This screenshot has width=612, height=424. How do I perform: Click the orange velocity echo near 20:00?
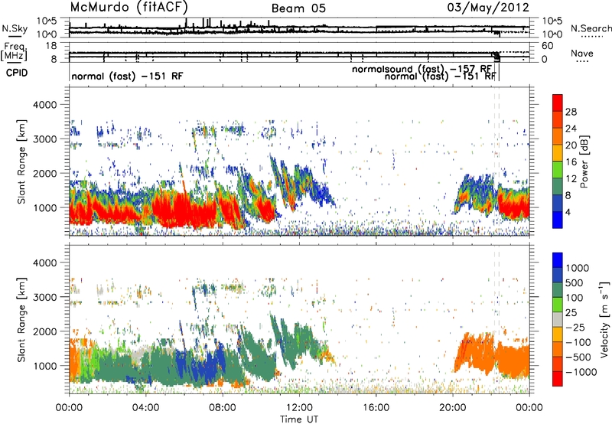(x=474, y=354)
